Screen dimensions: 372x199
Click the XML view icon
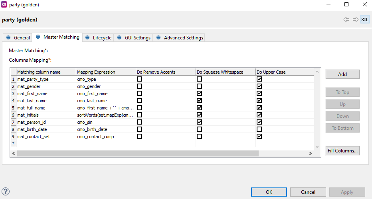tap(365, 20)
